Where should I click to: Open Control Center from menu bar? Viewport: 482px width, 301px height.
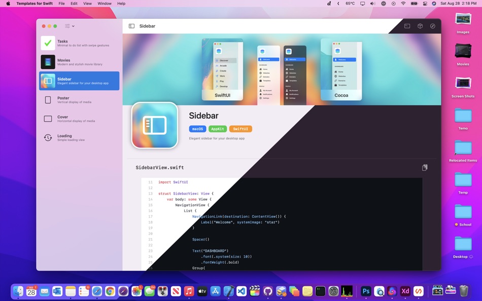[x=425, y=4]
